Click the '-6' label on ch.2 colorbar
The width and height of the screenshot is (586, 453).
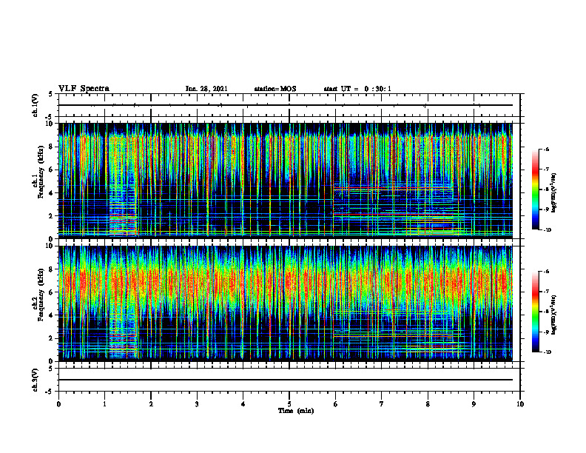(546, 272)
